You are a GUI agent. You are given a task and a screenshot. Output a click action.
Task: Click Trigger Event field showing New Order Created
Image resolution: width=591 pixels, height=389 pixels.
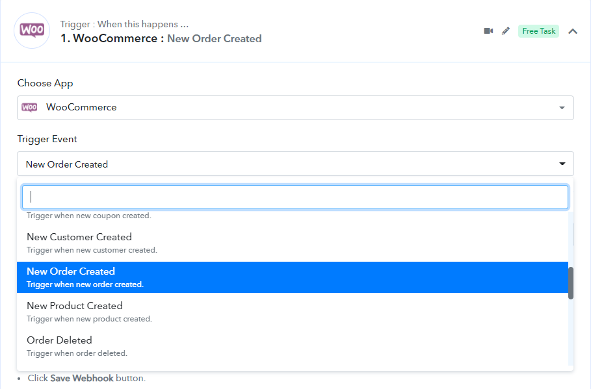(x=295, y=164)
